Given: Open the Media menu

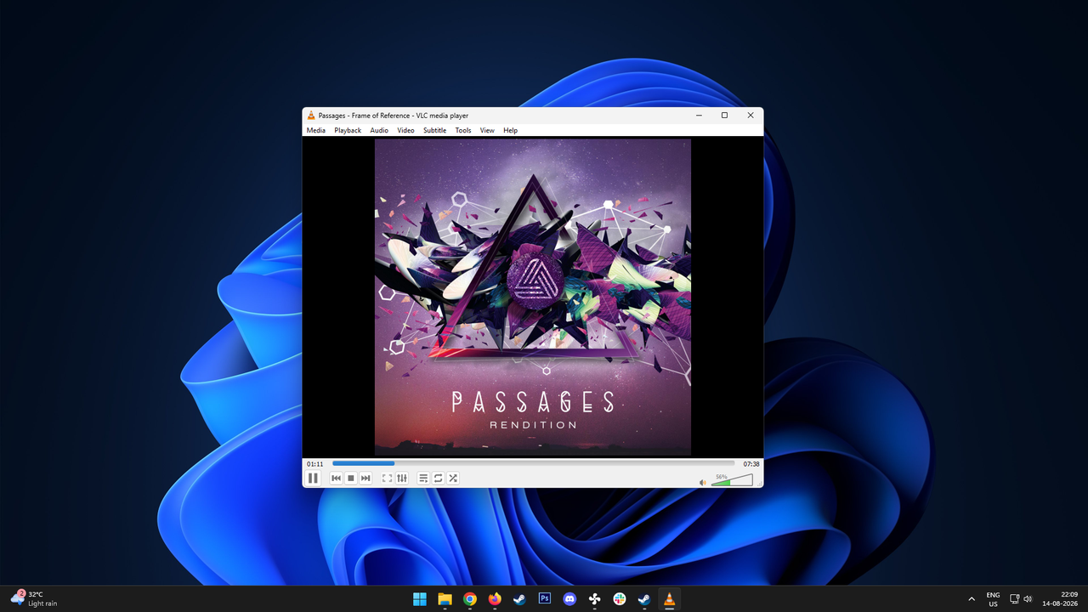Looking at the screenshot, I should [316, 130].
